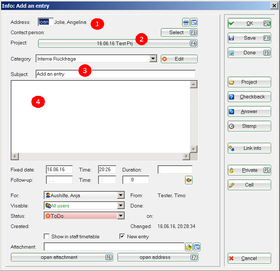Image resolution: width=280 pixels, height=271 pixels.
Task: Click the color palette icon
Action: 189,180
